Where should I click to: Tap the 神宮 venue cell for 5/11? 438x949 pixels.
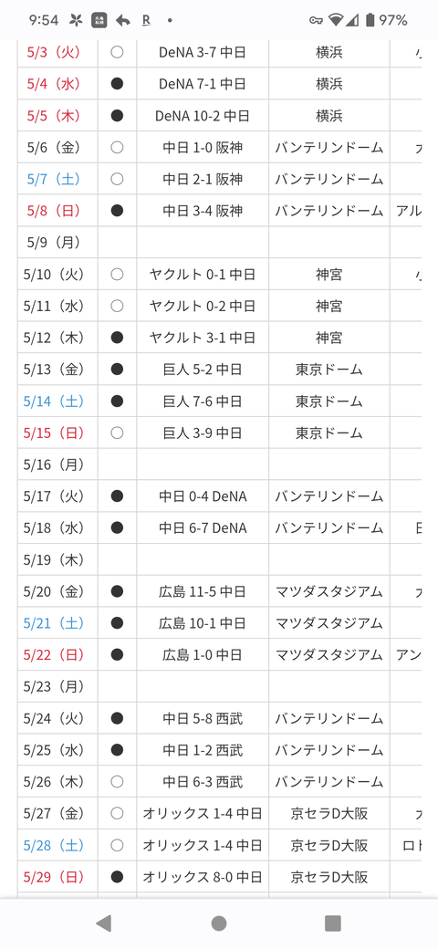pos(329,306)
